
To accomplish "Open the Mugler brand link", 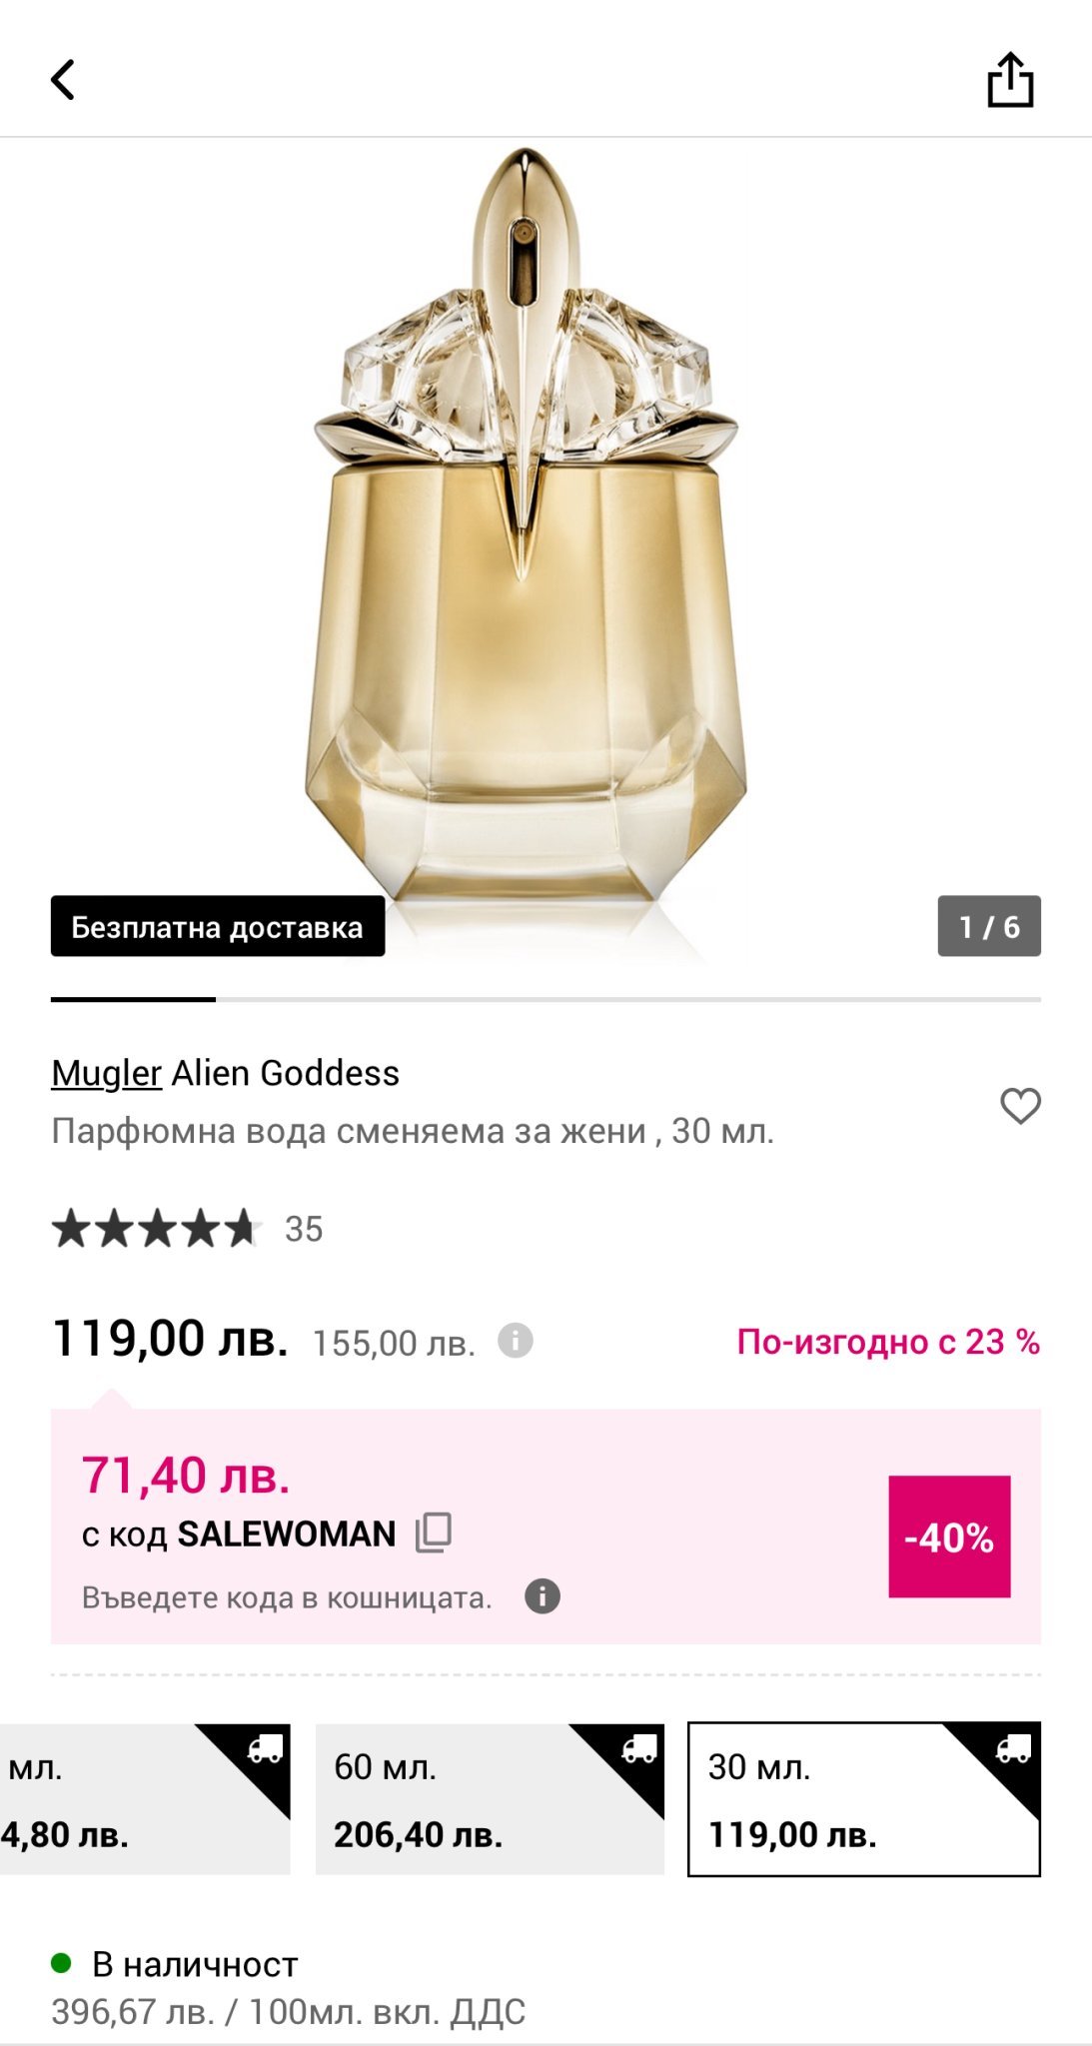I will point(106,1073).
